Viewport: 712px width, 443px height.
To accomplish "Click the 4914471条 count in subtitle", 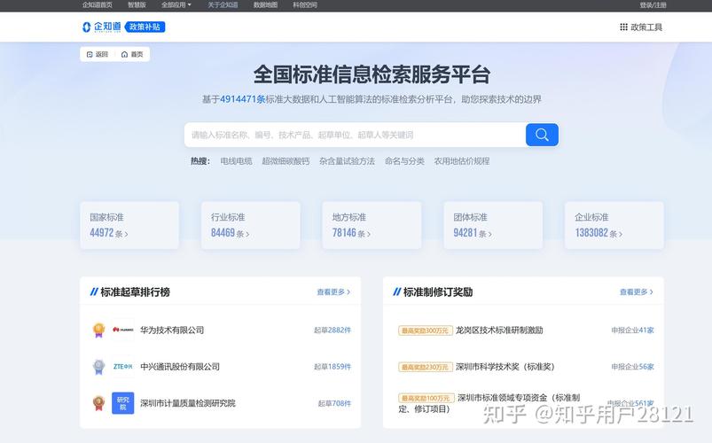I will click(x=242, y=99).
